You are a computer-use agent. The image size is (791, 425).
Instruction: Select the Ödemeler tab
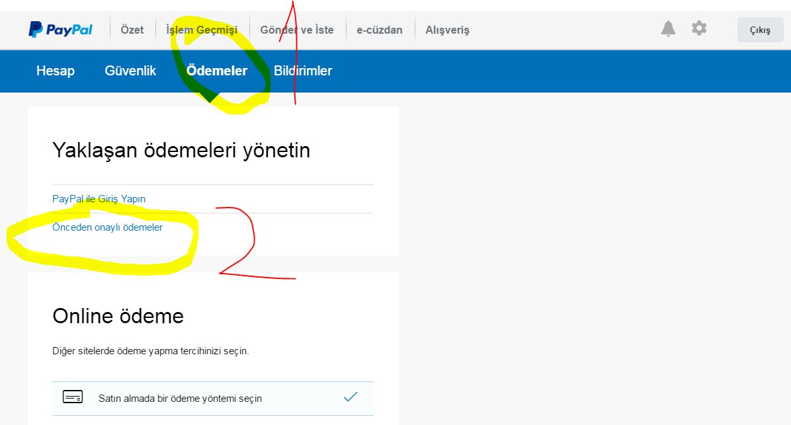[217, 71]
